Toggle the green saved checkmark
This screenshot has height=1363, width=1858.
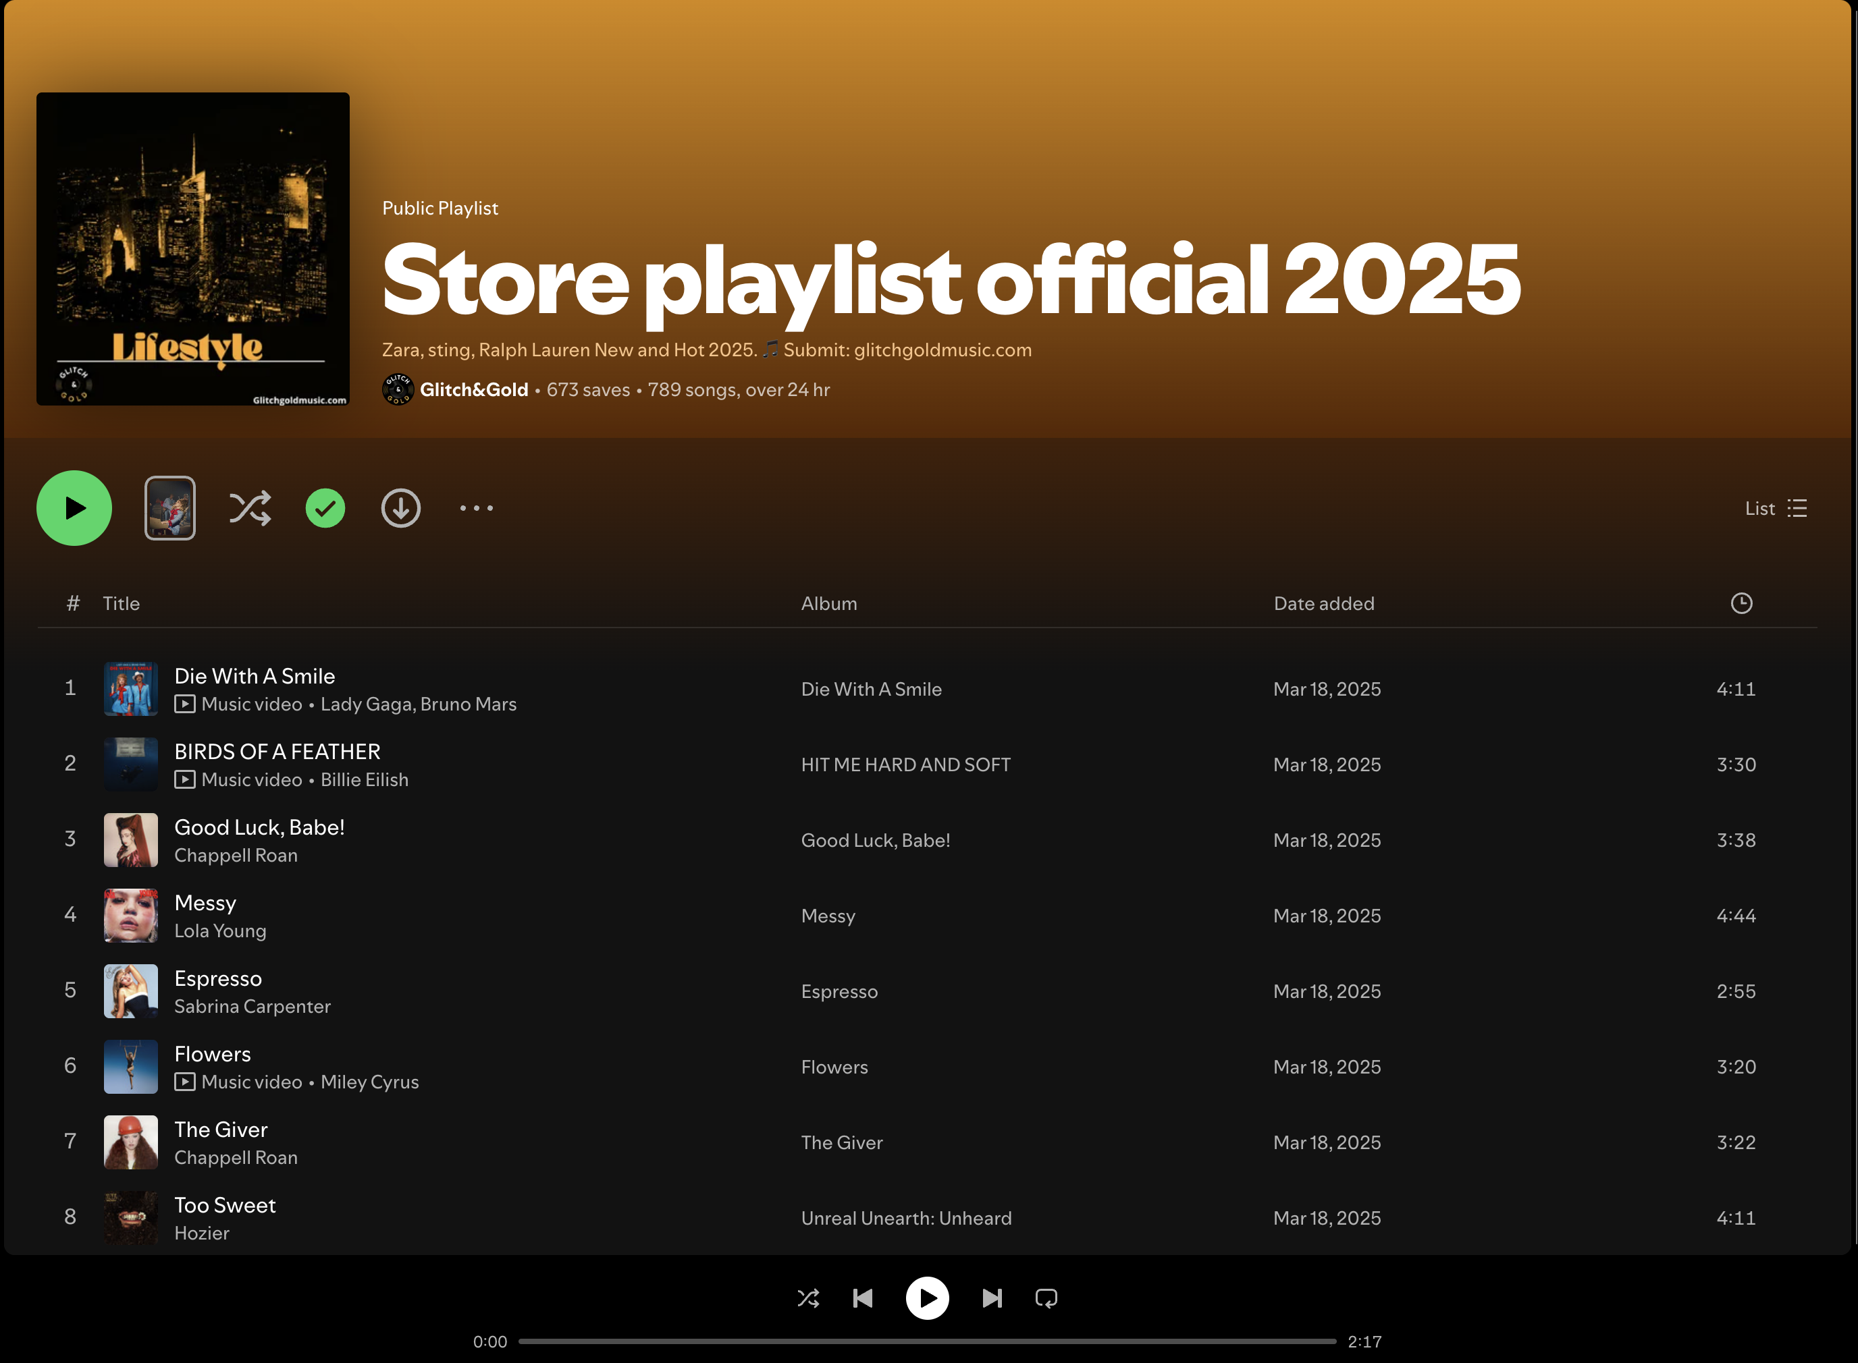[x=325, y=508]
